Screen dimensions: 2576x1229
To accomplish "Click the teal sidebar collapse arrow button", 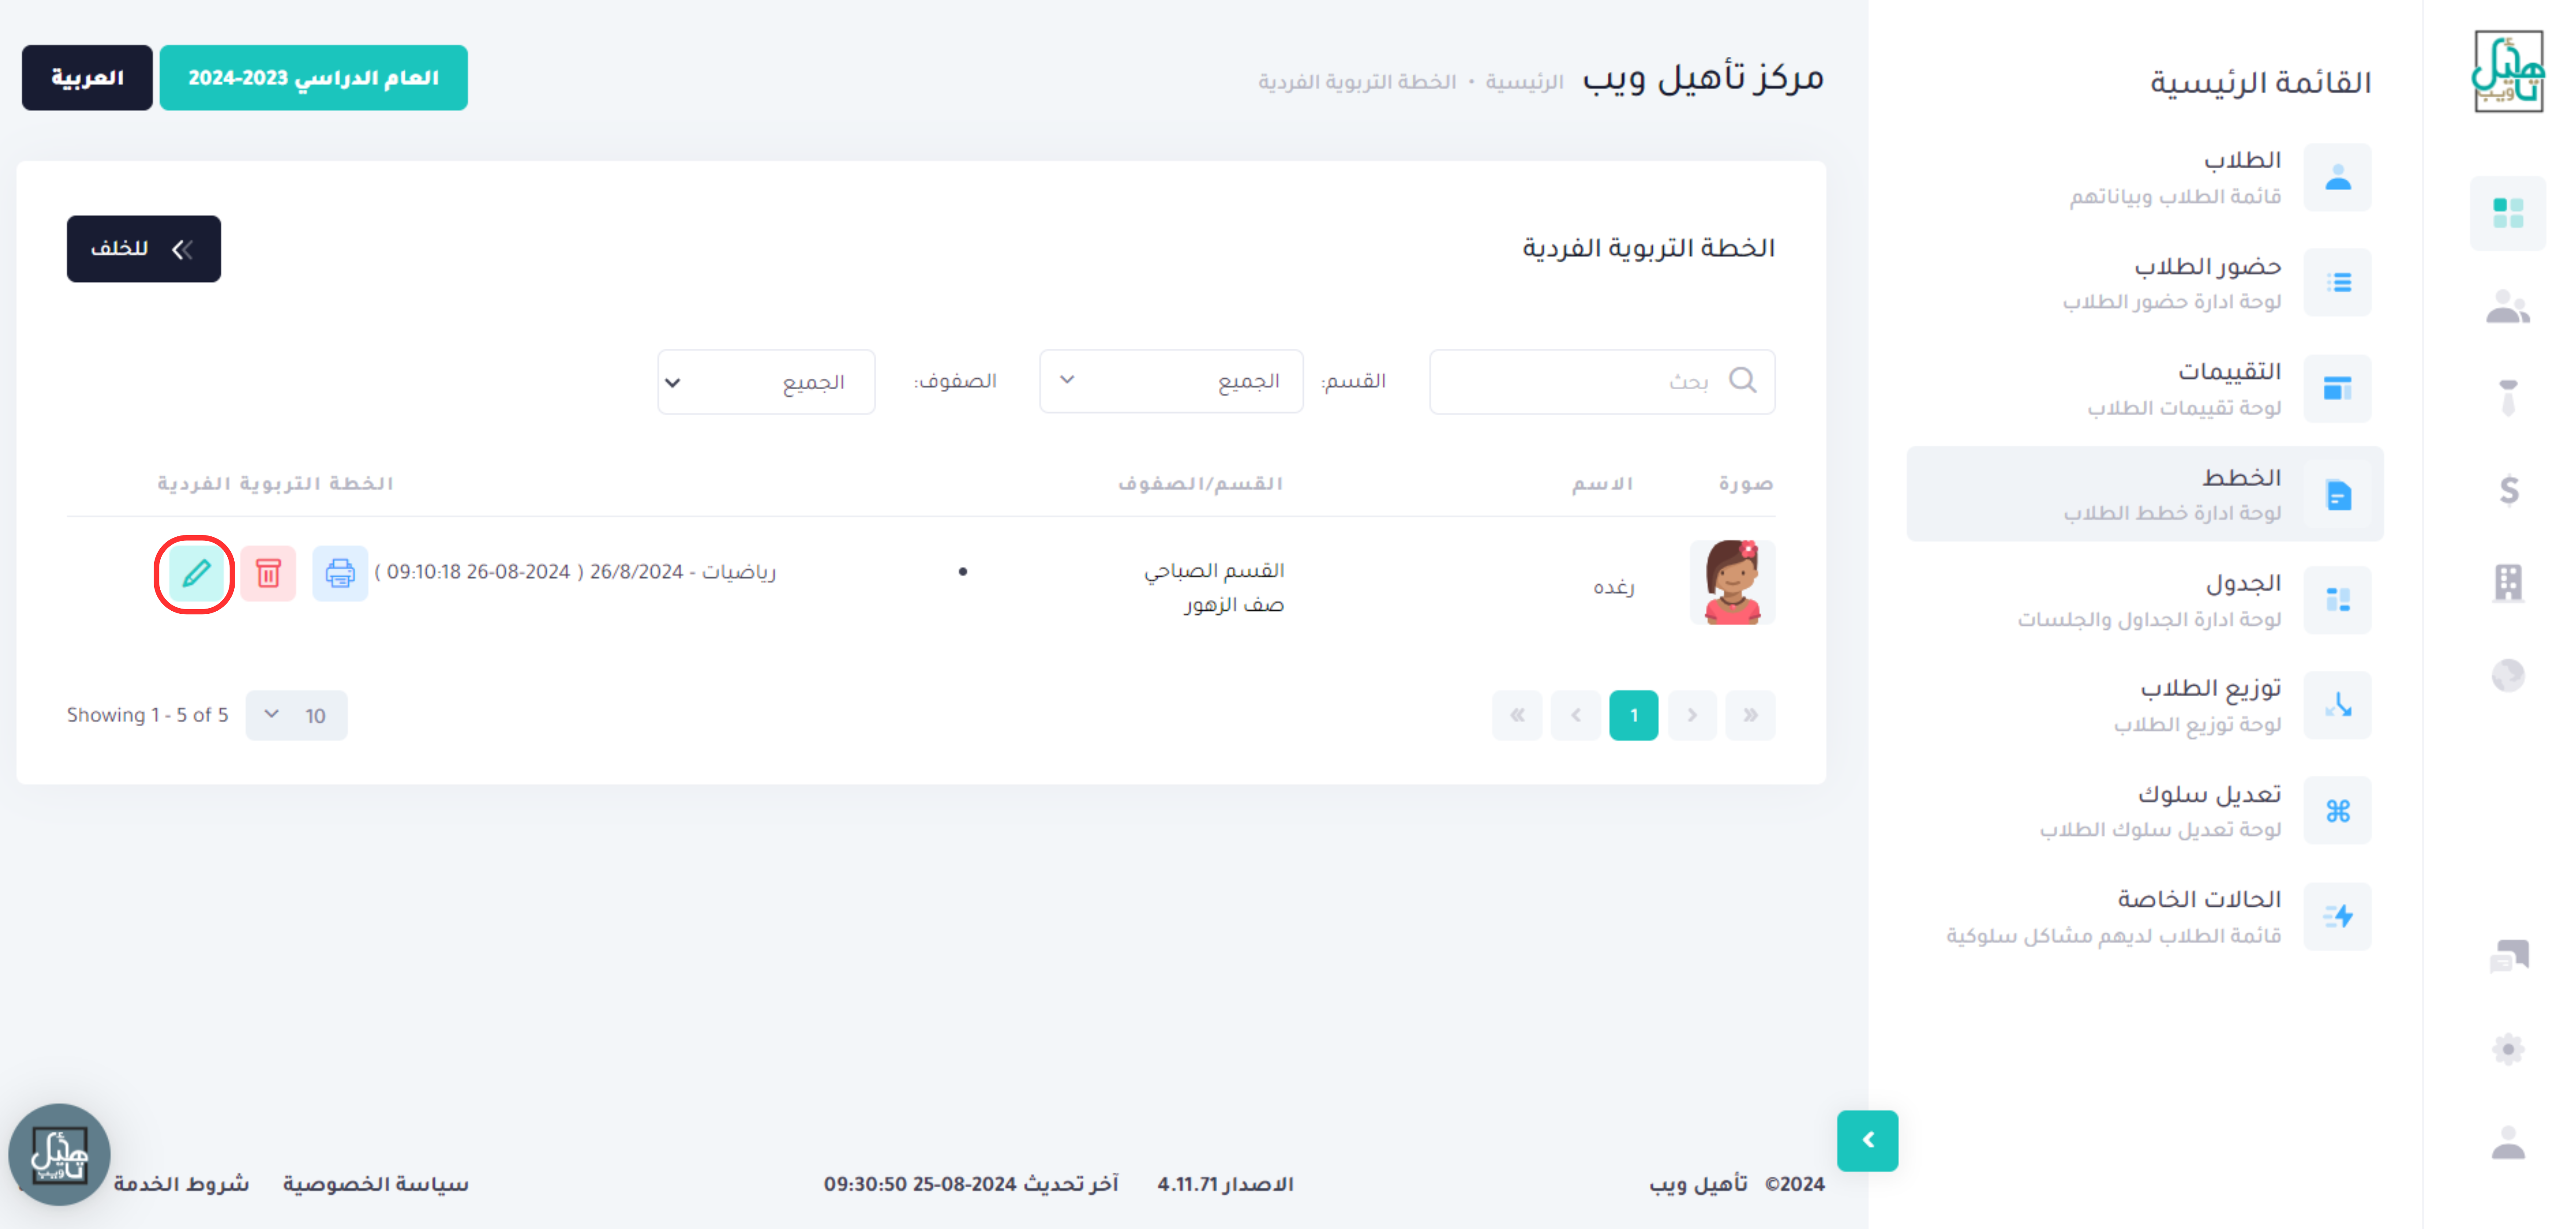I will 1867,1140.
